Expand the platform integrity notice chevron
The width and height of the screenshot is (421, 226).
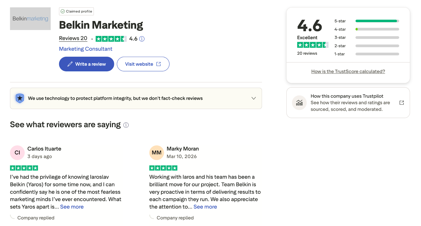(253, 98)
